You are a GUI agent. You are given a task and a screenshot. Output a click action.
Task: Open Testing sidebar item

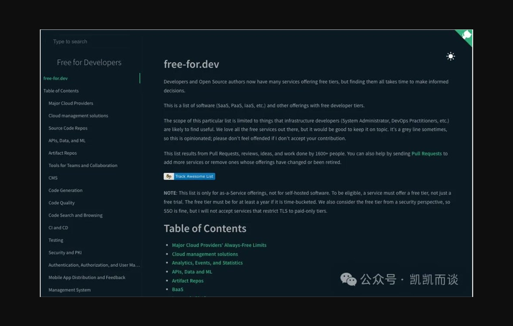55,240
